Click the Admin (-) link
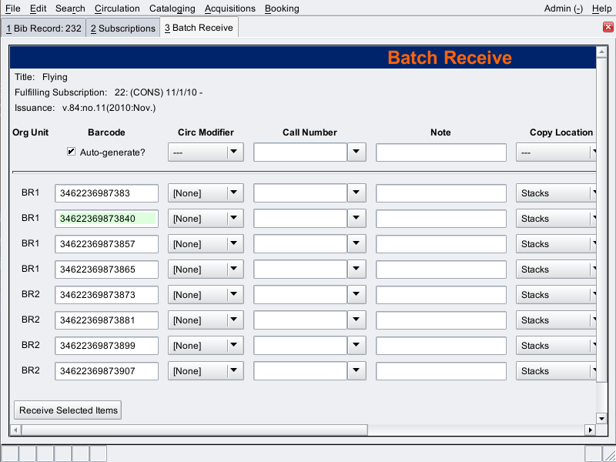 click(x=564, y=8)
